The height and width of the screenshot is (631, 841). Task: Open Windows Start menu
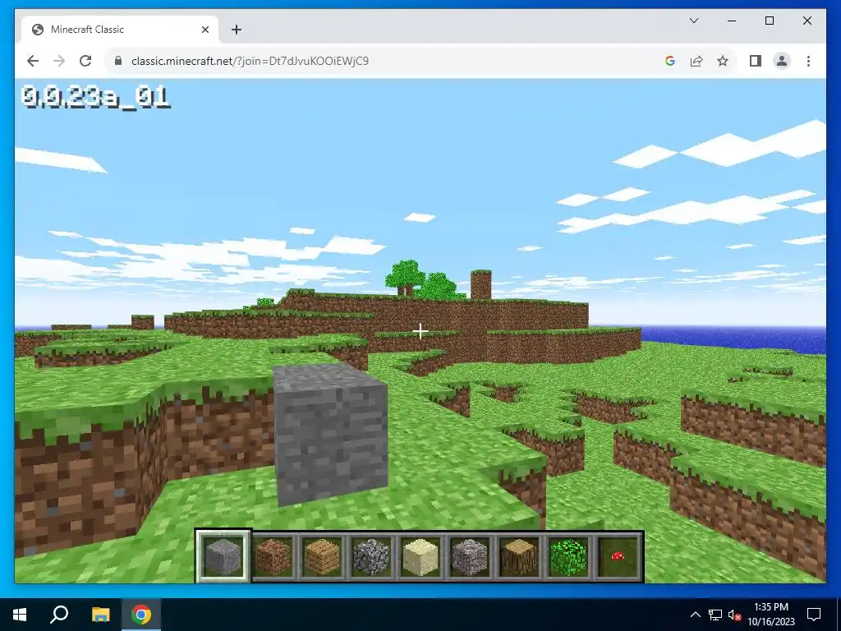pyautogui.click(x=20, y=615)
